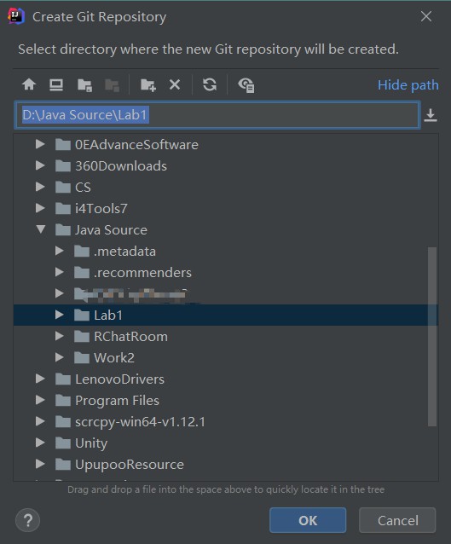451x544 pixels.
Task: Select the i4Tools7 folder
Action: [91, 209]
